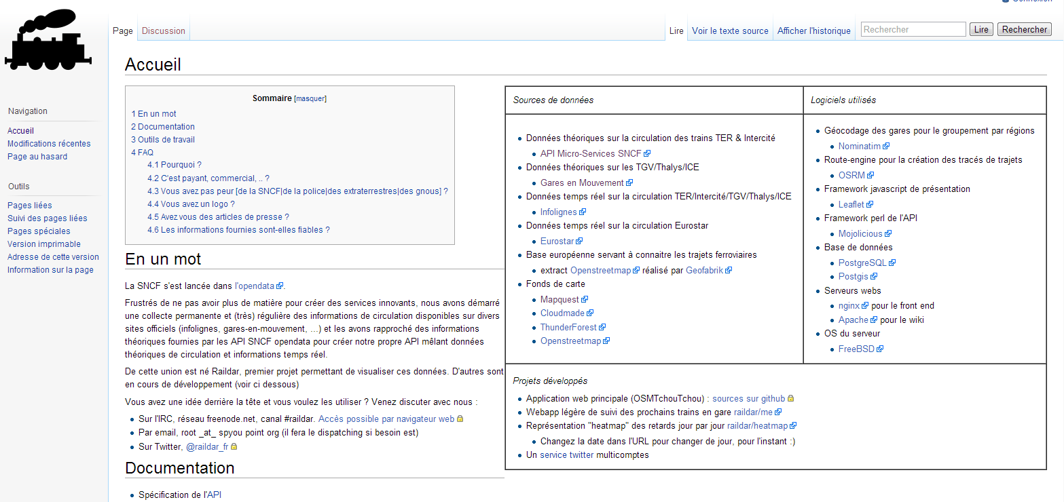Image resolution: width=1064 pixels, height=502 pixels.
Task: Open the @raildar_fr Twitter link
Action: pyautogui.click(x=207, y=447)
